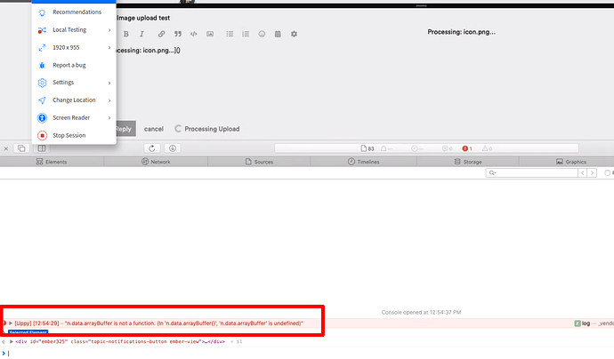Click the Screen Reader accessibility icon

(x=42, y=117)
